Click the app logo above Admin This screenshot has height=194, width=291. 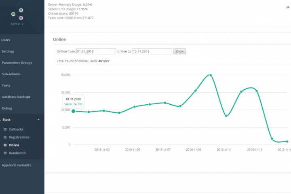point(17,14)
